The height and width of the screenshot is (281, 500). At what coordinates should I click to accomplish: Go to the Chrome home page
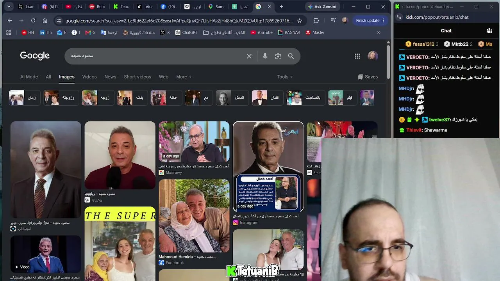[45, 21]
